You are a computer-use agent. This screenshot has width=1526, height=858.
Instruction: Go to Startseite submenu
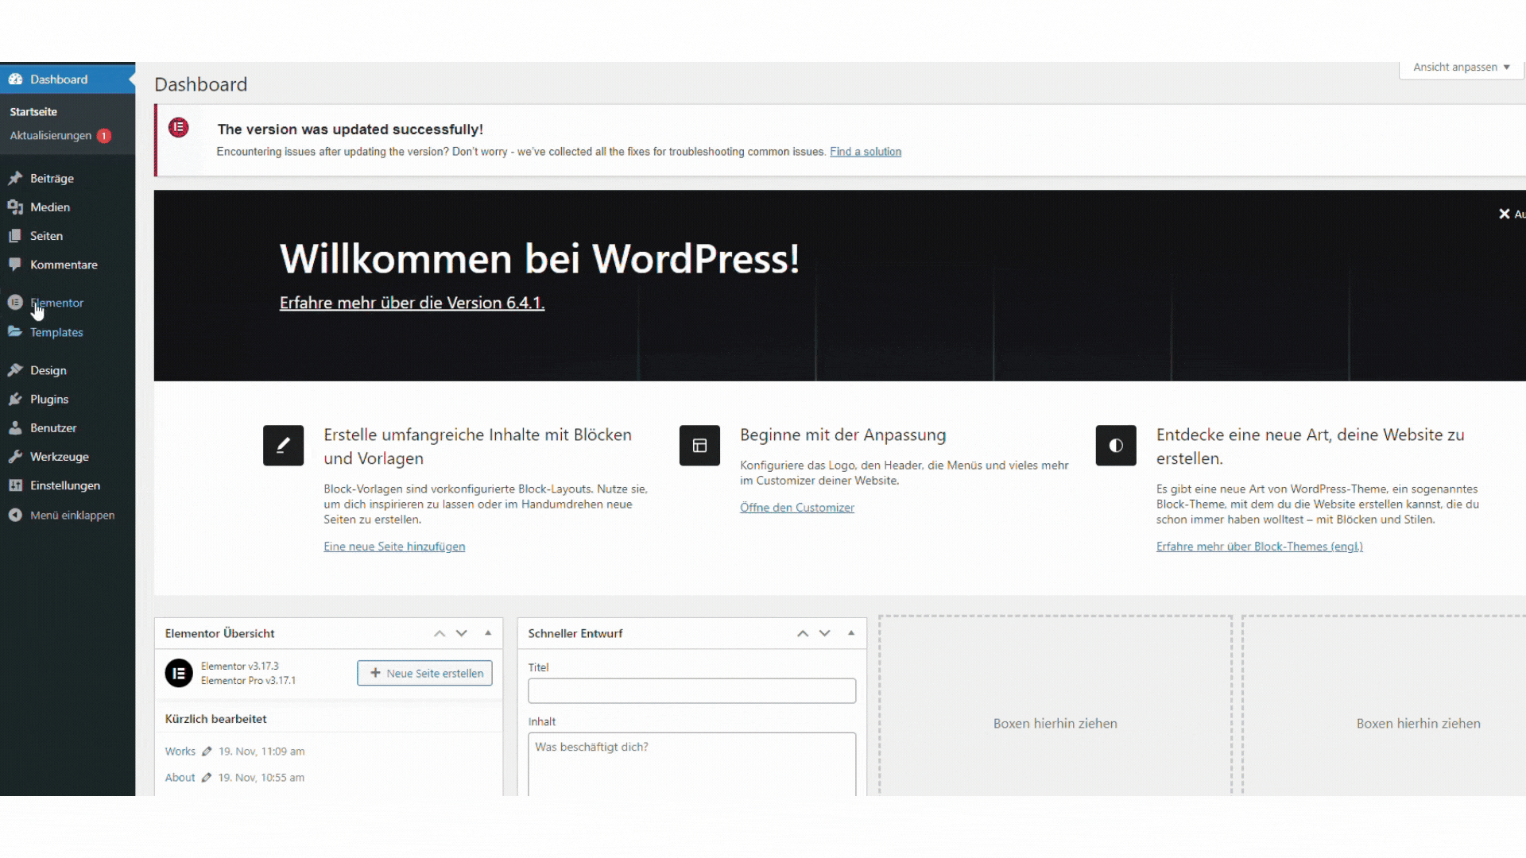point(33,112)
